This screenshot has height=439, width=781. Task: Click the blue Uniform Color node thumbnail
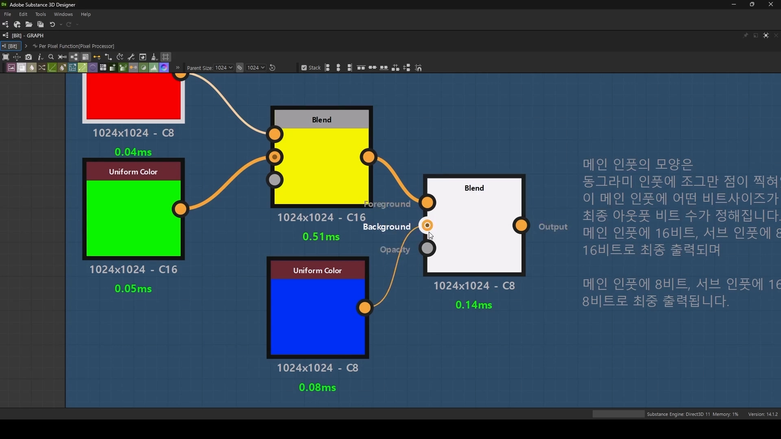click(318, 316)
